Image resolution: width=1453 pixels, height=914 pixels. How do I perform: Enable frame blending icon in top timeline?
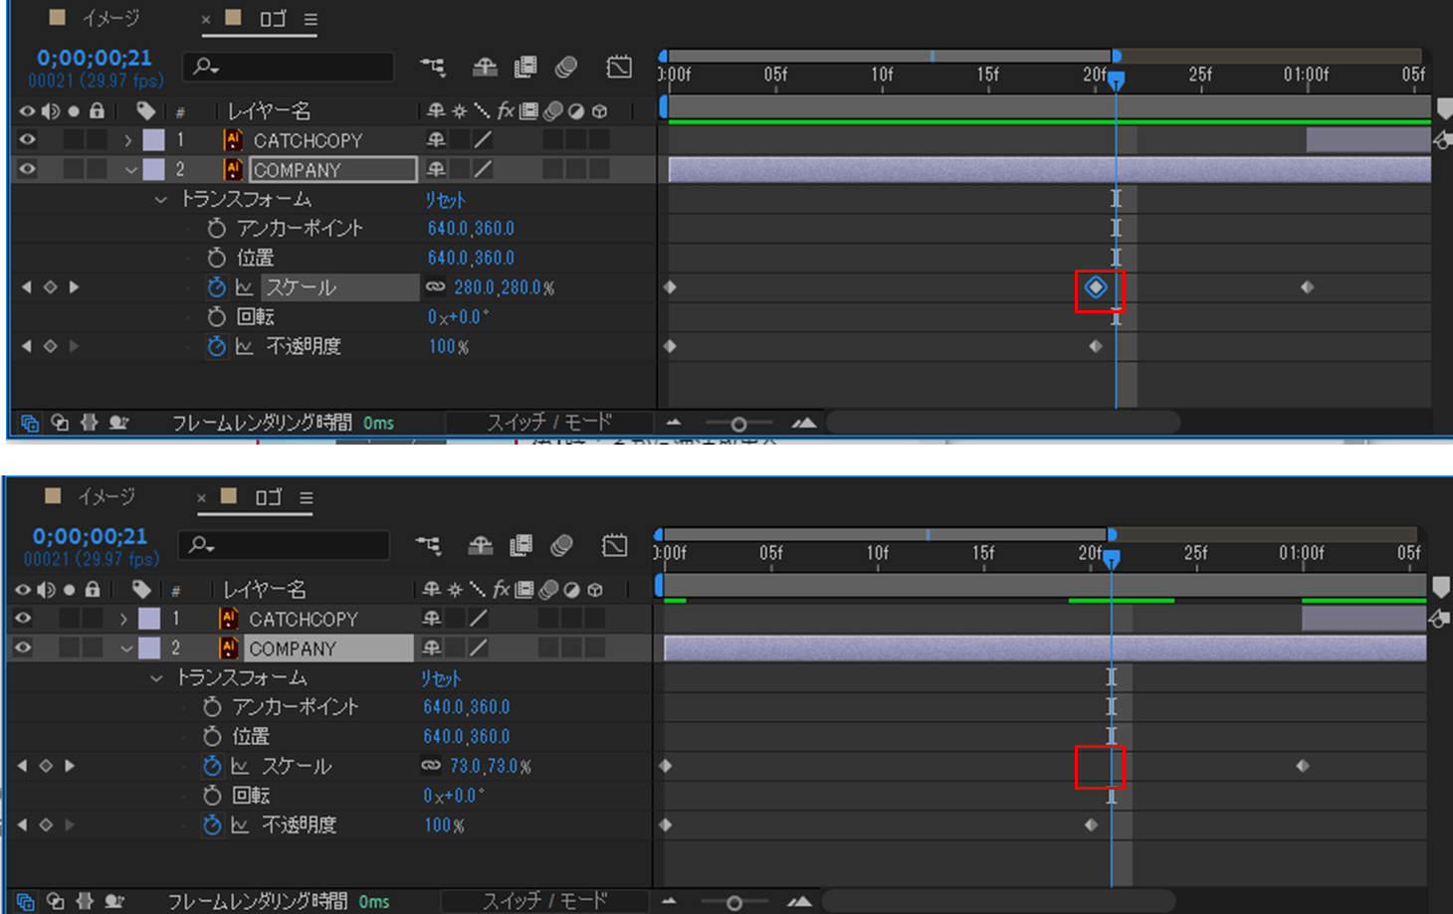(525, 67)
